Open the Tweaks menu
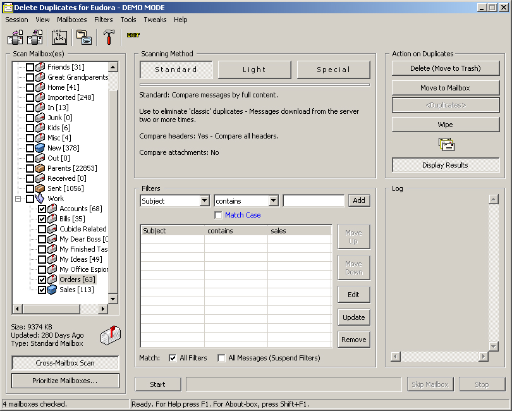Image resolution: width=512 pixels, height=411 pixels. point(155,20)
